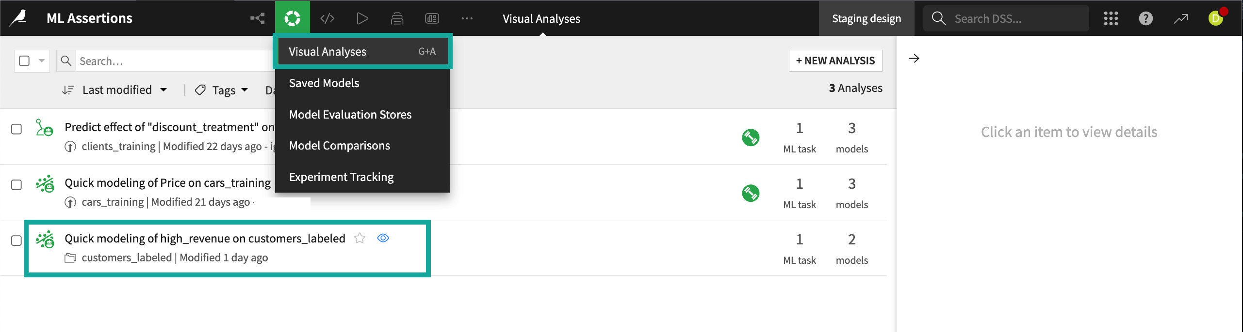Open notebooks via the code </> icon
This screenshot has width=1243, height=332.
coord(327,18)
